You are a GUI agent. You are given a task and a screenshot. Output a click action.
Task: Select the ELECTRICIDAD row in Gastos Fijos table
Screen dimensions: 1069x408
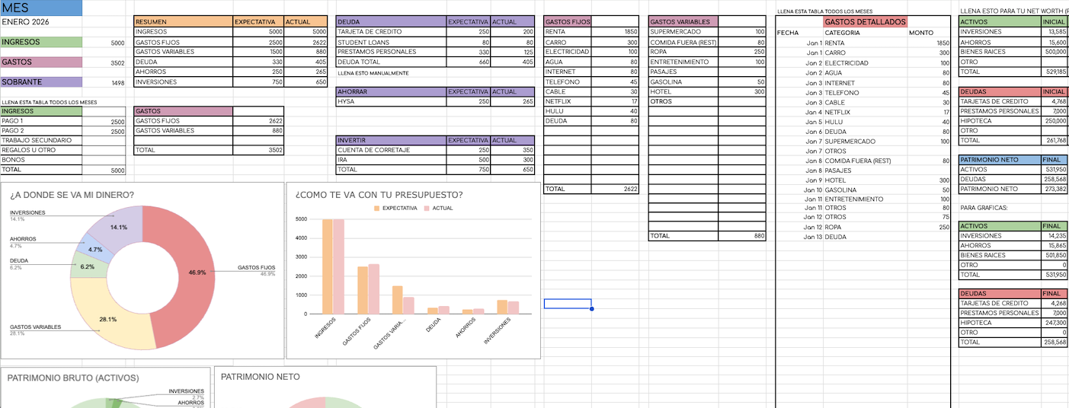568,52
